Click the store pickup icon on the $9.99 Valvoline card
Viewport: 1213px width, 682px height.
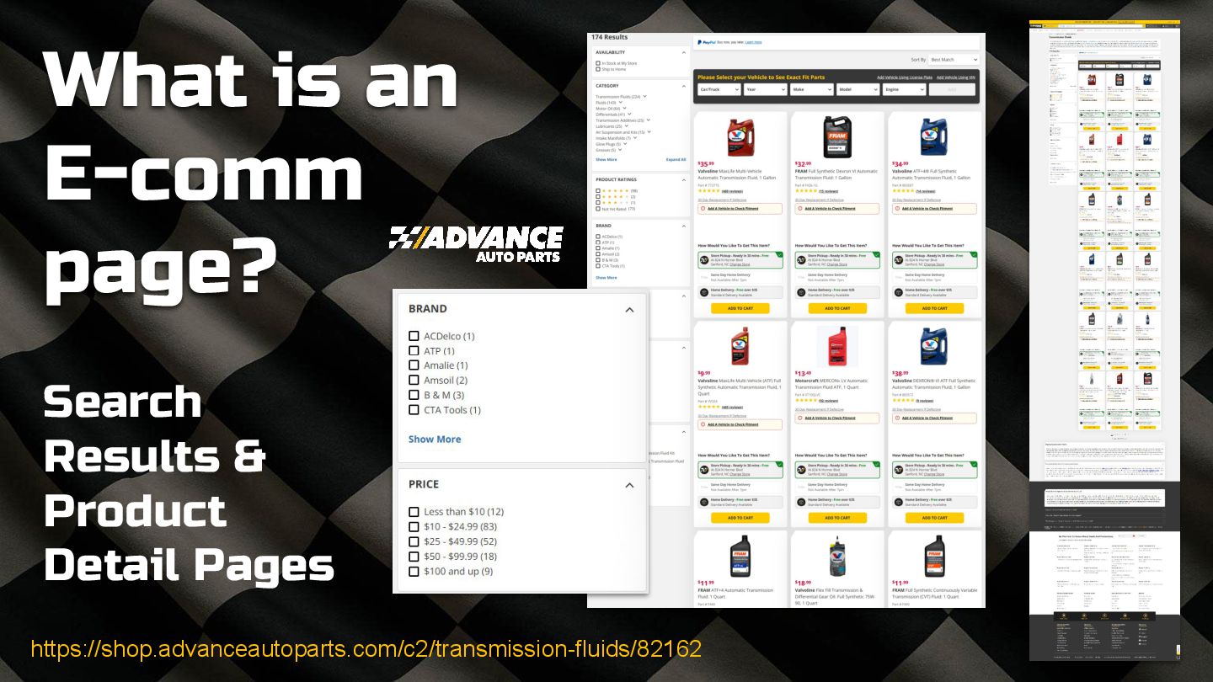pos(705,469)
